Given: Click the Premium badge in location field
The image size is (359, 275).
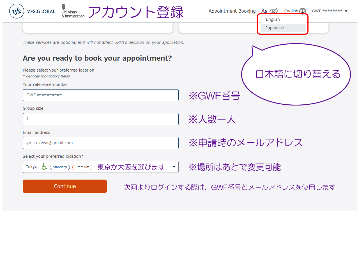Looking at the screenshot, I should [x=82, y=167].
